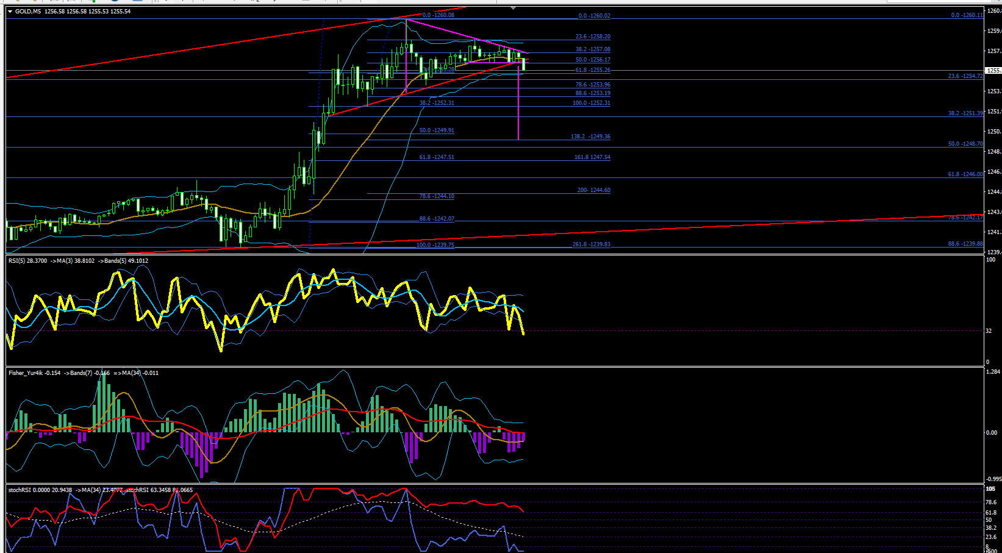This screenshot has width=1002, height=553.
Task: Click Fibonacci level 78.6 -1253.96
Action: coord(593,85)
